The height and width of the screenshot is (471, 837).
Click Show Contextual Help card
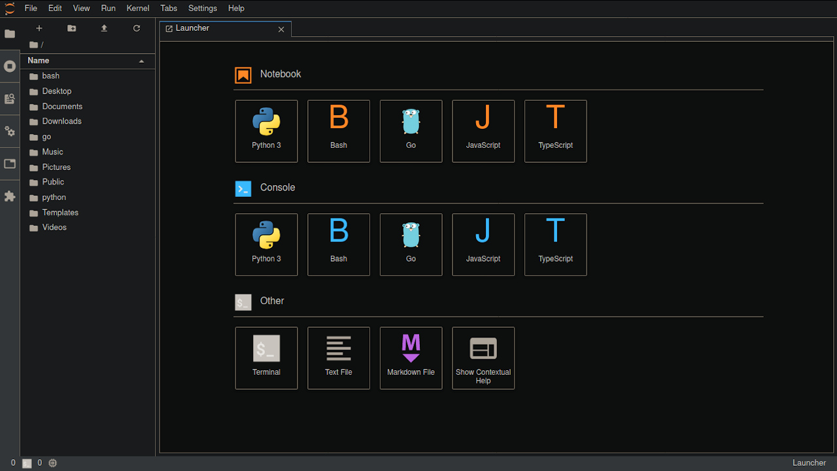[483, 358]
